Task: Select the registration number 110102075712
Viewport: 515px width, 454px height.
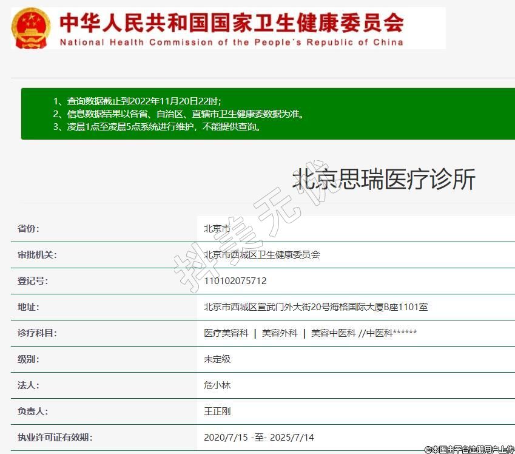Action: coord(235,281)
